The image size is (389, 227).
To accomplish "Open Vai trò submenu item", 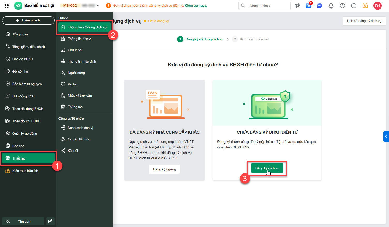I will pyautogui.click(x=85, y=84).
